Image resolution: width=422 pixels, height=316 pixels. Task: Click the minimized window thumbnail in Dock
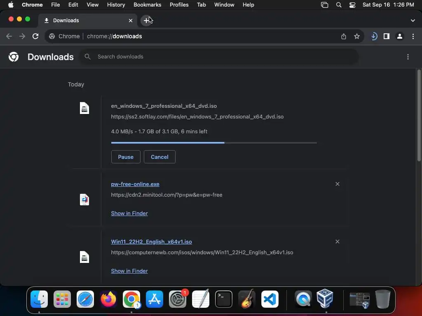point(359,300)
